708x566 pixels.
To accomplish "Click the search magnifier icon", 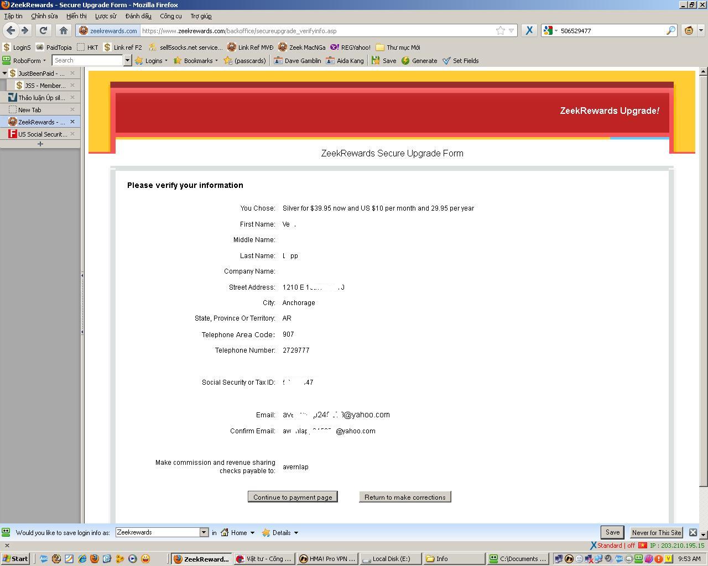I will (670, 30).
